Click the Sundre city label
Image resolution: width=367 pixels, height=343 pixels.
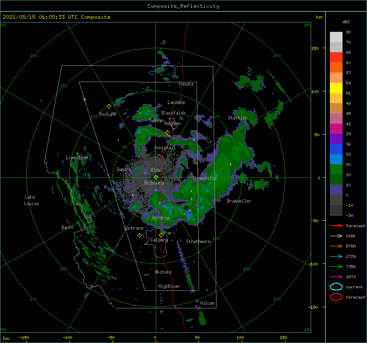[x=124, y=169]
